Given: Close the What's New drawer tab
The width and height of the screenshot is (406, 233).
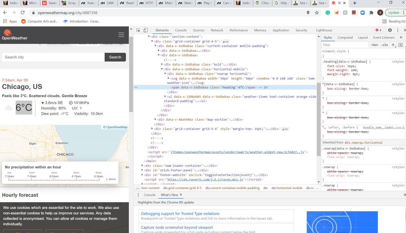Looking at the screenshot, I should tap(181, 195).
